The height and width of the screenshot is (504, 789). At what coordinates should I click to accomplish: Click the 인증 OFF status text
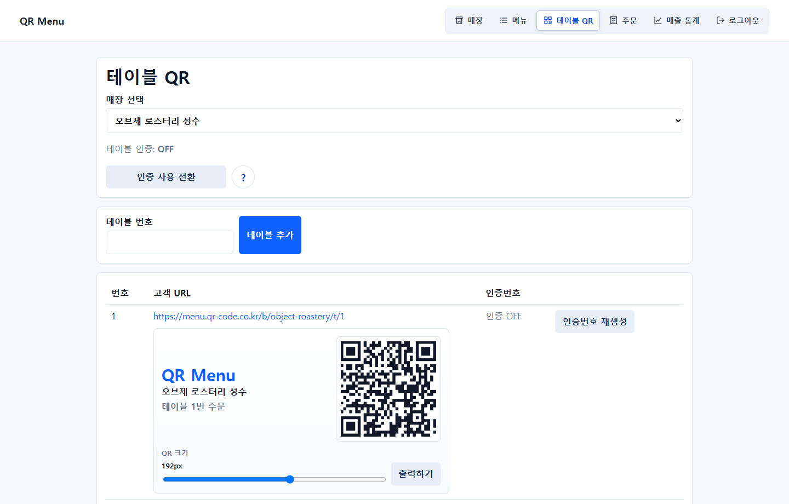coord(504,316)
